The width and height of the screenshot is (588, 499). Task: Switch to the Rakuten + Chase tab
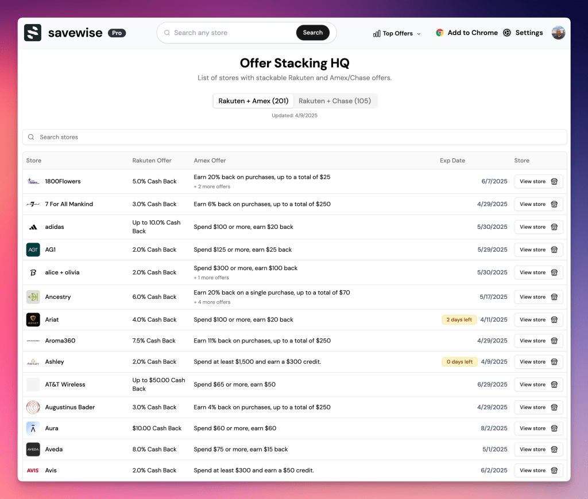click(335, 100)
